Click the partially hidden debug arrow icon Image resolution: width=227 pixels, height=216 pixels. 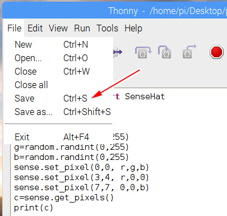tap(118, 52)
